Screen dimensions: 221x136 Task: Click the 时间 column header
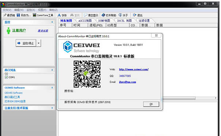pyautogui.click(x=80, y=25)
